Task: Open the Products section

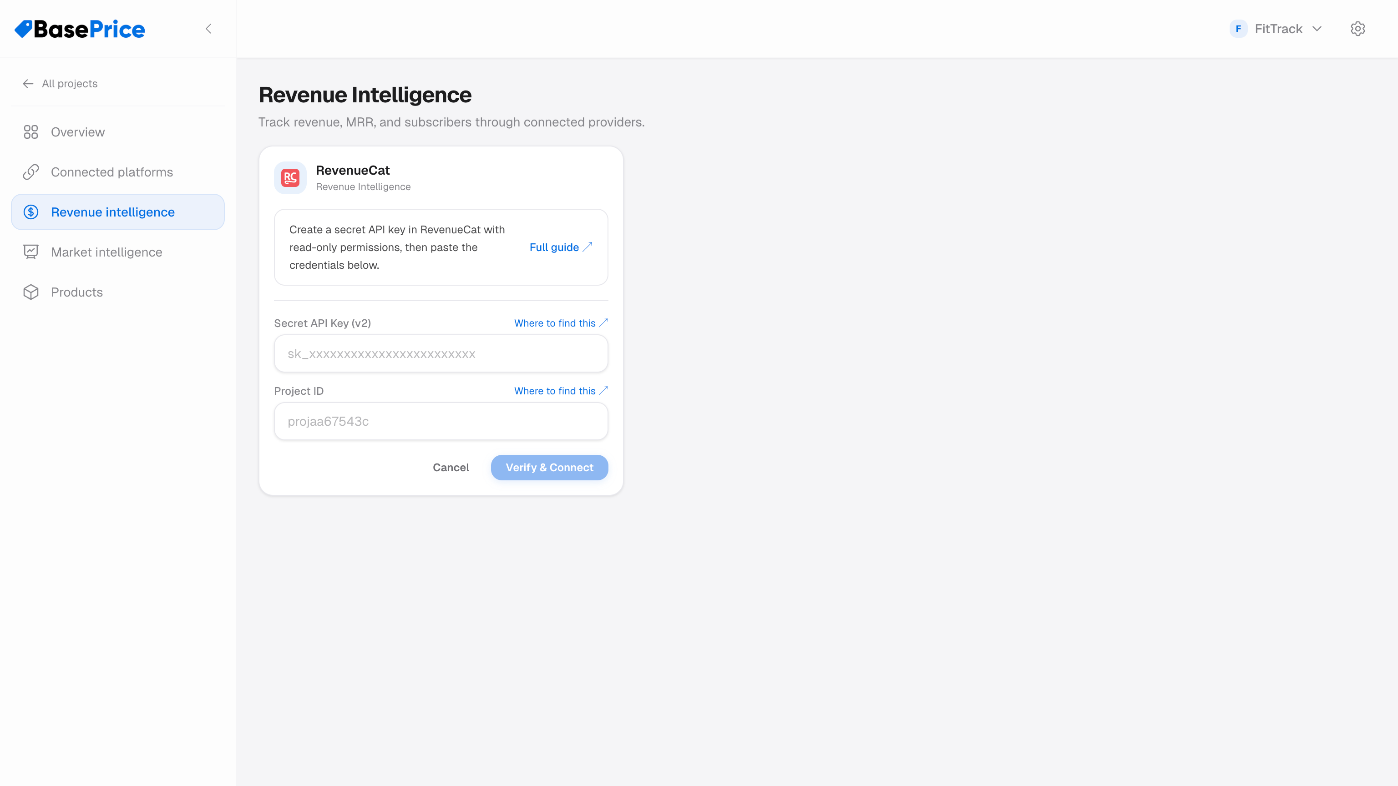Action: point(118,292)
